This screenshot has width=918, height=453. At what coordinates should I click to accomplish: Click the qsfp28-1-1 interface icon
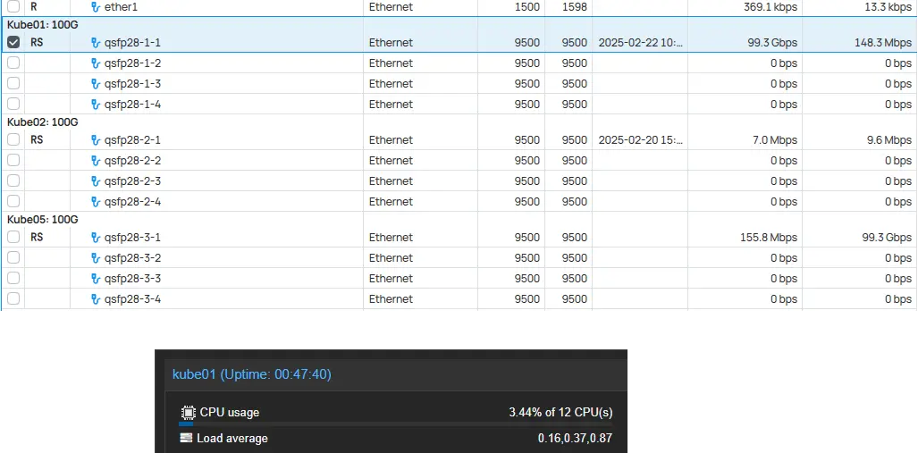click(96, 42)
